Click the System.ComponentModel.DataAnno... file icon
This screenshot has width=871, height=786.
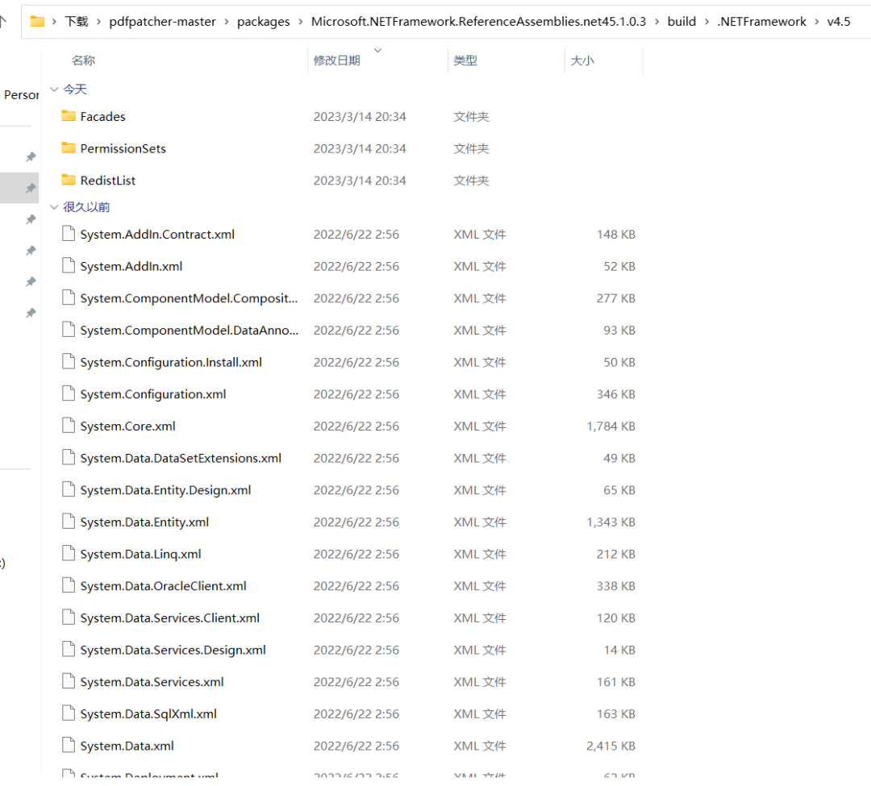click(69, 330)
